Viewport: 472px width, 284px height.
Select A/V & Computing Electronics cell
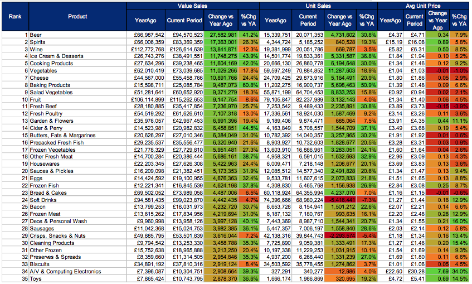click(77, 272)
